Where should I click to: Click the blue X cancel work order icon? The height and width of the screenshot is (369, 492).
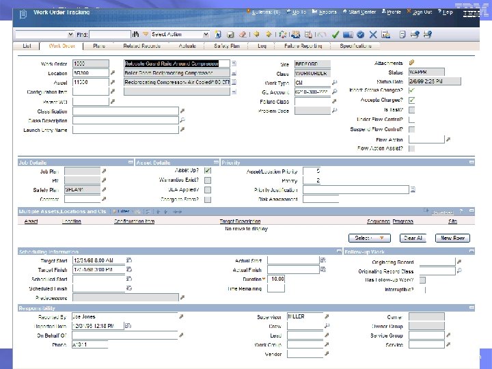(373, 35)
